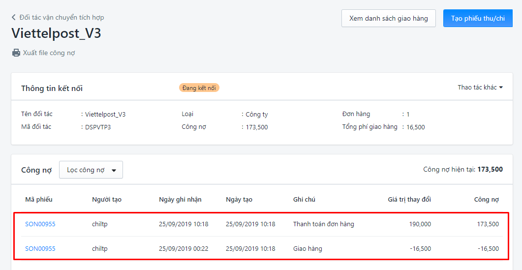Image resolution: width=522 pixels, height=270 pixels.
Task: Open SON00955 voucher for Giao hàng row
Action: click(x=40, y=249)
